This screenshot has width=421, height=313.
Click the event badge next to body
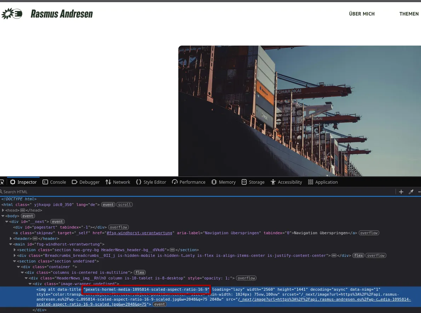[x=28, y=216]
